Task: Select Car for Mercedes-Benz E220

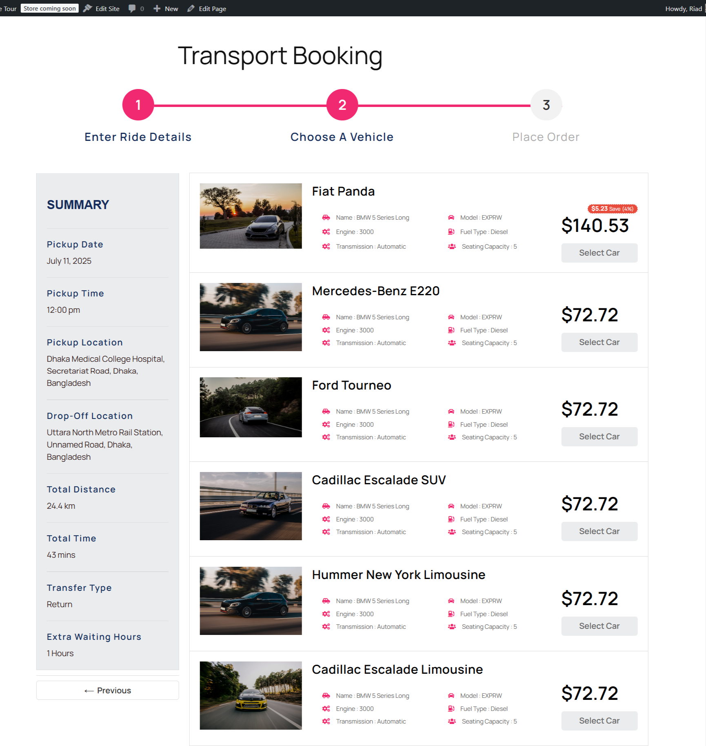Action: click(x=599, y=342)
